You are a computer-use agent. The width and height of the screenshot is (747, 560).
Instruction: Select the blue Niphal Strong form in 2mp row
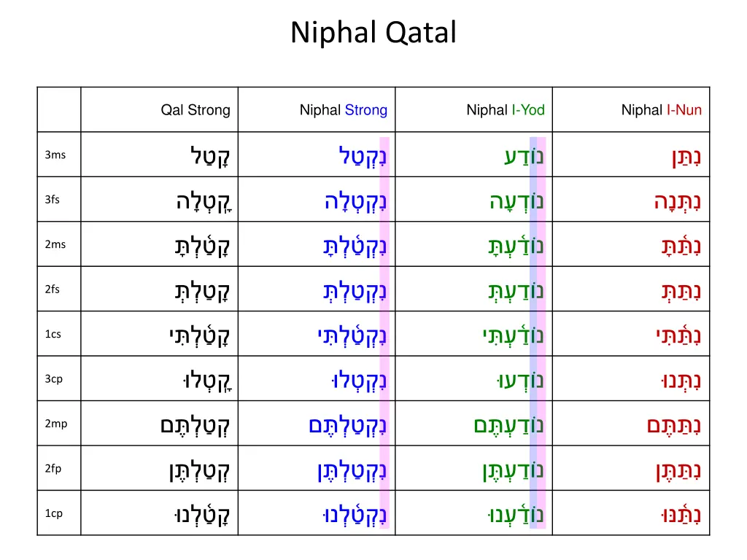tap(347, 426)
